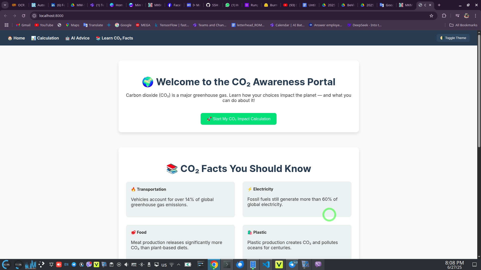Open the apps grid in bookmarks bar
This screenshot has height=270, width=481.
7,25
